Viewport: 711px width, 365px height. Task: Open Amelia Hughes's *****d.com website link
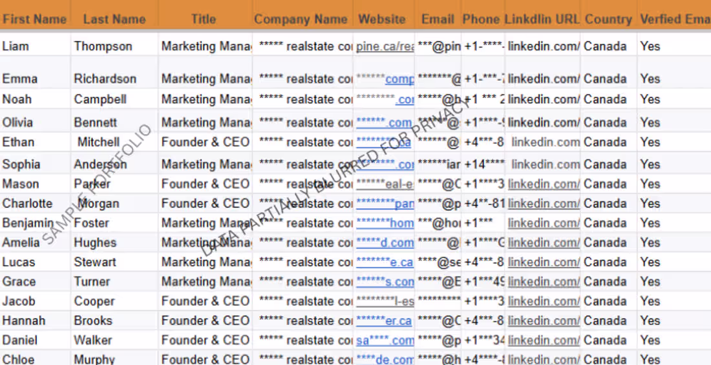click(385, 242)
